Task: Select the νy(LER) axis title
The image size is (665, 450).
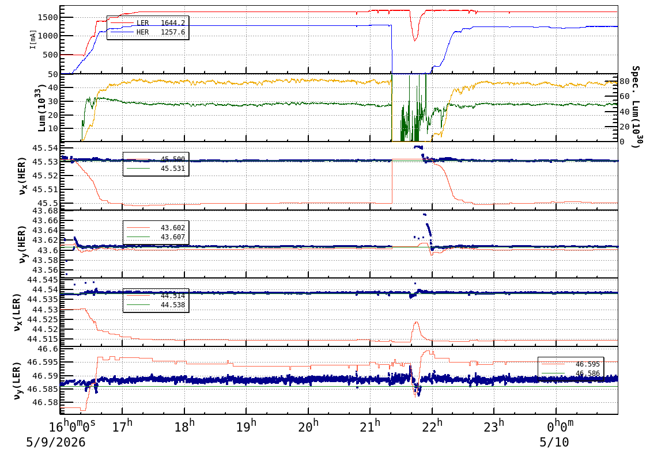Action: point(17,380)
